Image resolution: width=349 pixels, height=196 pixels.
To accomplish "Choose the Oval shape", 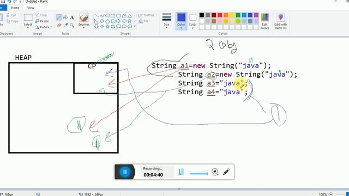I will [x=107, y=16].
